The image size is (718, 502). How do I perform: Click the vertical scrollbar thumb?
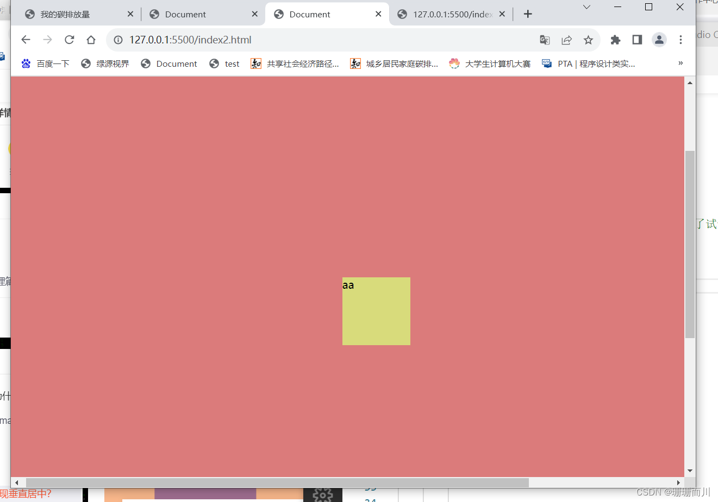point(690,244)
